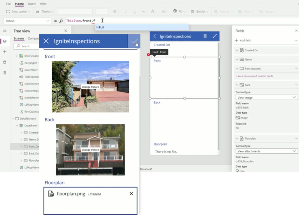The width and height of the screenshot is (299, 215).
Task: Click the red error badge on card
Action: [x=148, y=55]
